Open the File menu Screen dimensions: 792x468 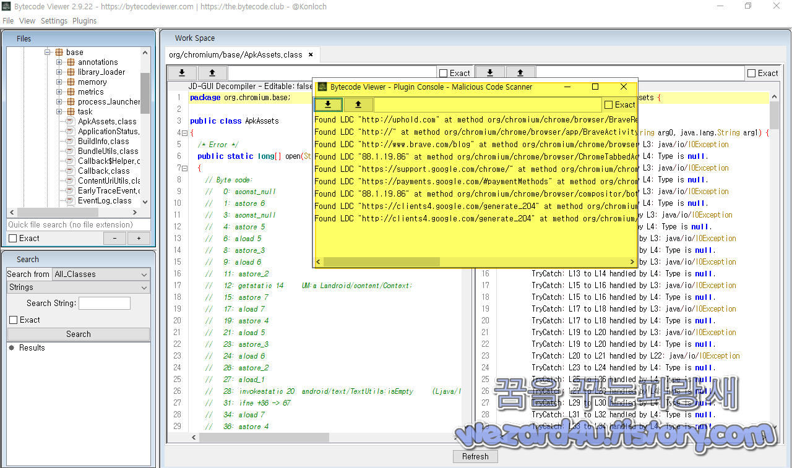coord(8,21)
